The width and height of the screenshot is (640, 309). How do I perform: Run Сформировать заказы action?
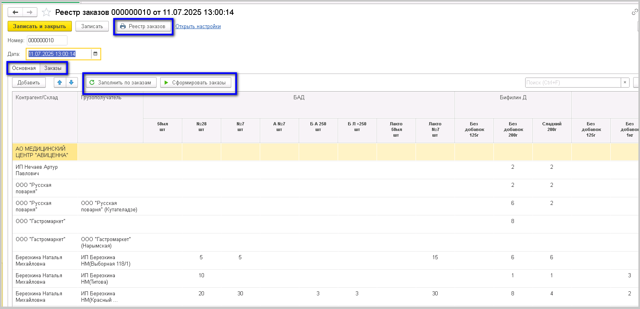[196, 82]
